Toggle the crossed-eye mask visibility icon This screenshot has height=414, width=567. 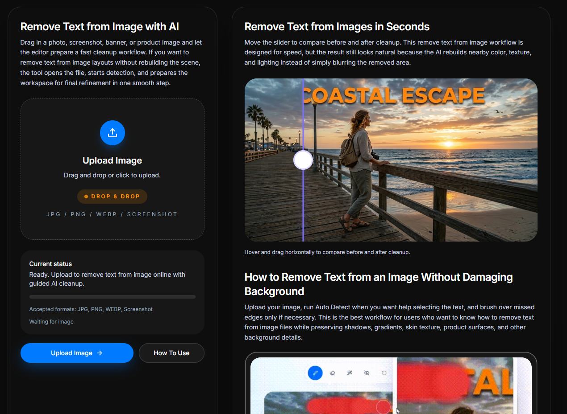coord(367,373)
